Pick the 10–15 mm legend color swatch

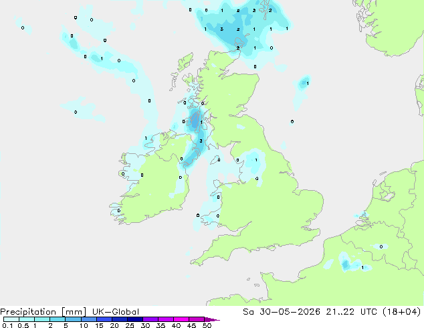88,319
